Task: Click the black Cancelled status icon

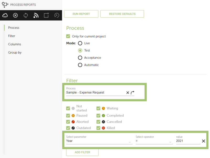Action: 103,122
